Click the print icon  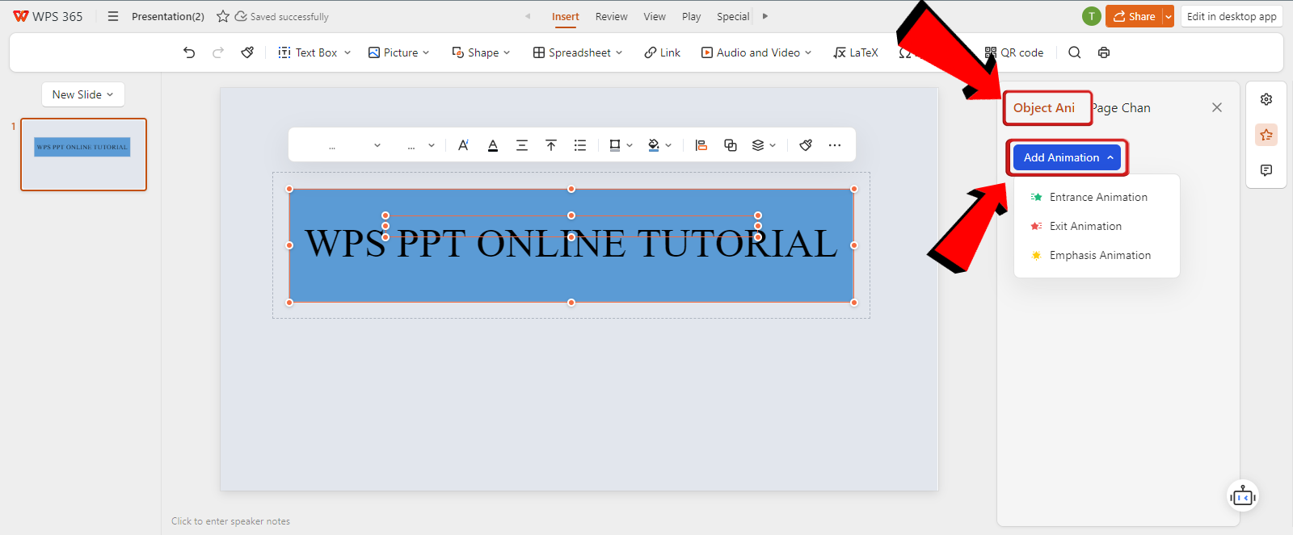tap(1104, 52)
